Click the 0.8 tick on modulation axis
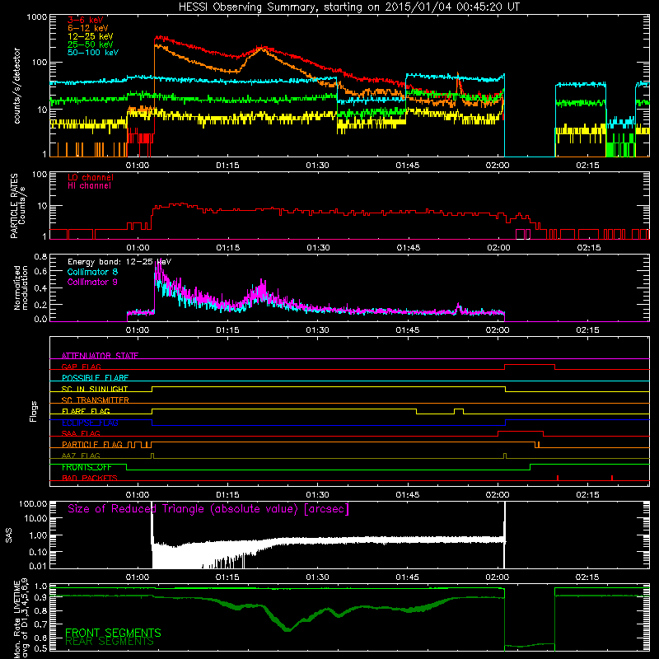 [x=40, y=257]
